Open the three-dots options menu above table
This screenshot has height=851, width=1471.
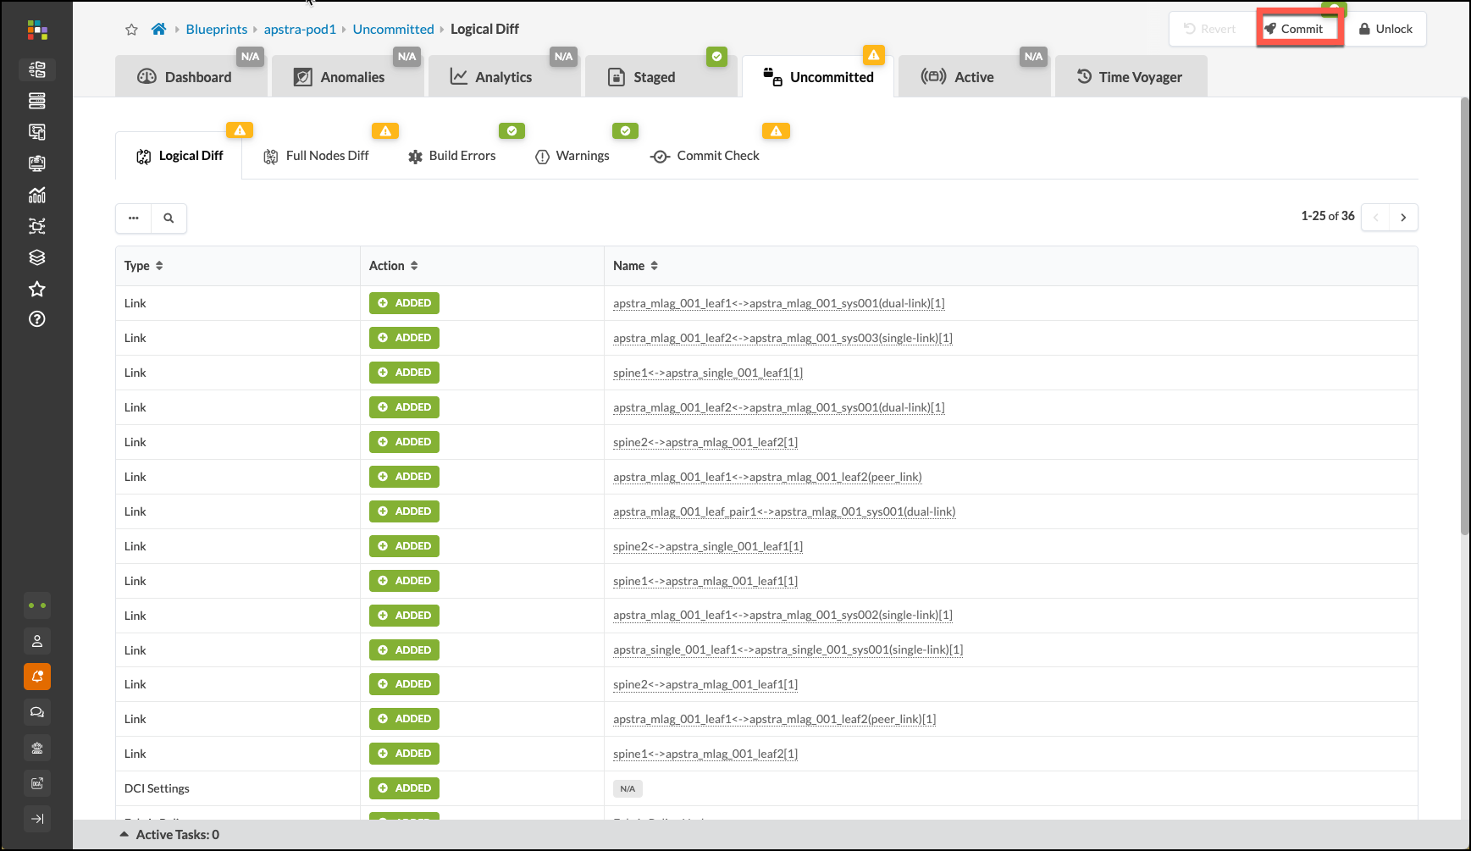point(134,218)
